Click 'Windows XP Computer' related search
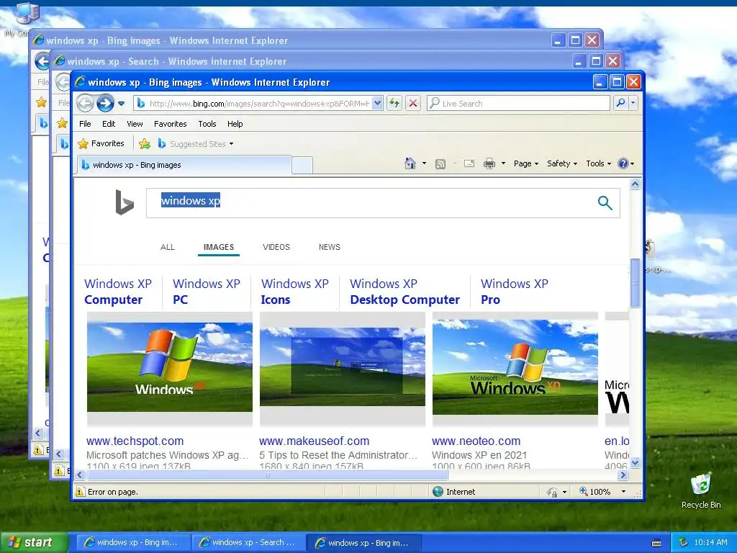Screen dimensions: 737x553 coord(118,292)
